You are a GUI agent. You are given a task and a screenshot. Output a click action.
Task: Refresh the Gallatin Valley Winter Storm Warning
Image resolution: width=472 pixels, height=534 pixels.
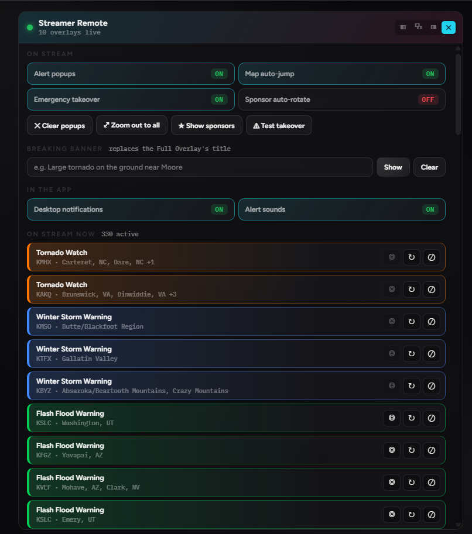click(412, 353)
